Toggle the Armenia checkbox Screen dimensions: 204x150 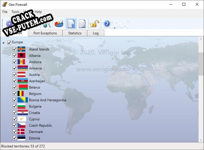point(15,68)
